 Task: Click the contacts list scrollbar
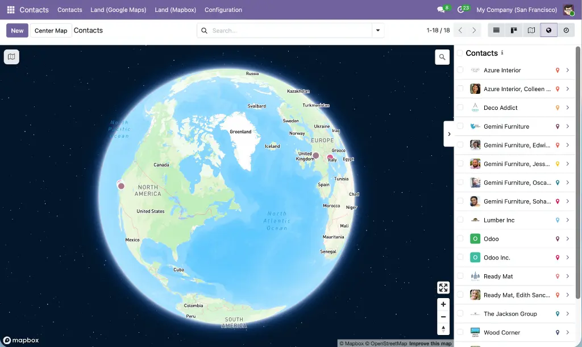click(578, 172)
